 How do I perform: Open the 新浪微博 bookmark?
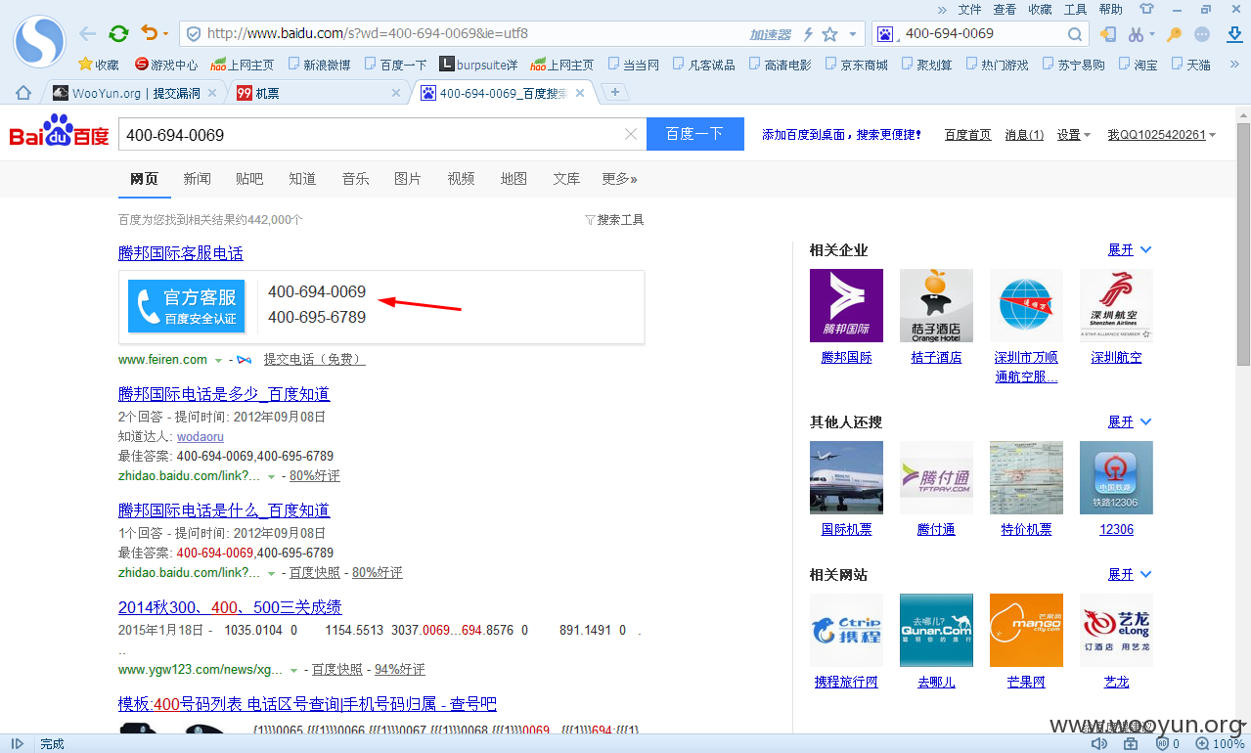click(x=319, y=65)
